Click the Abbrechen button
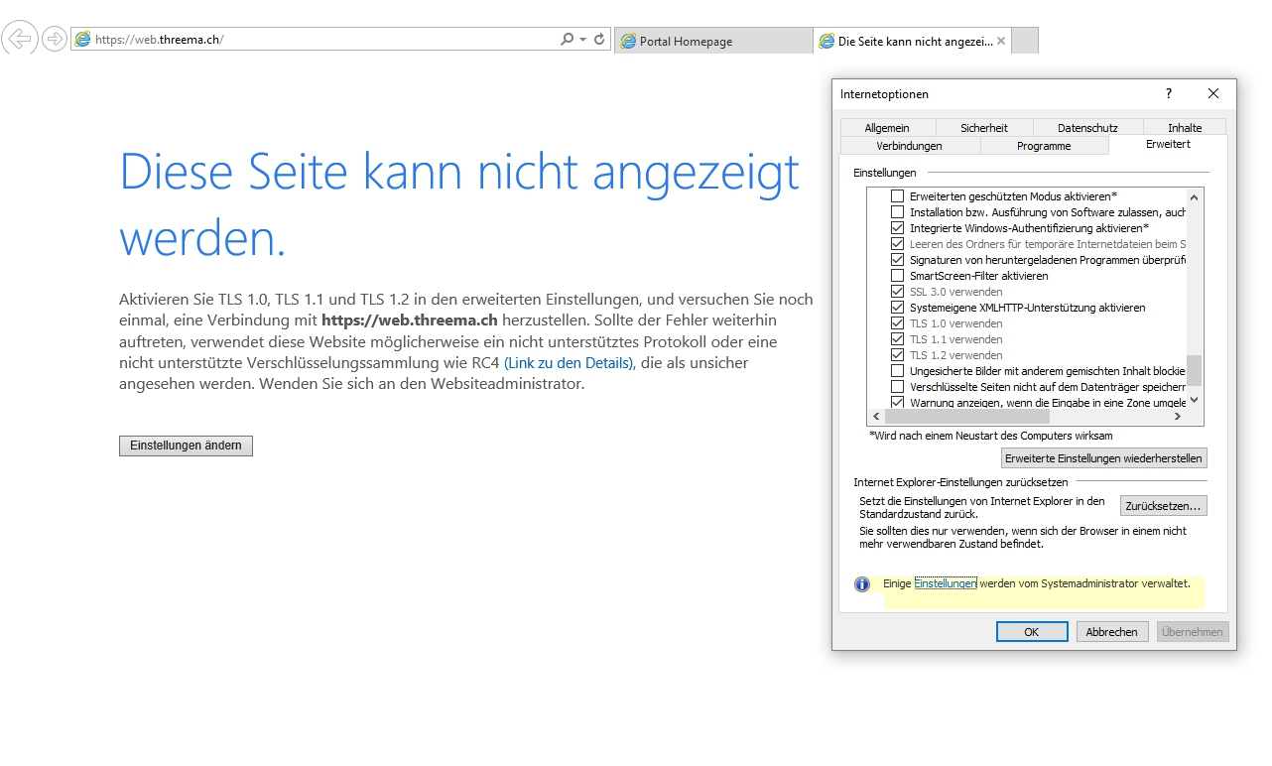The width and height of the screenshot is (1272, 766). tap(1112, 632)
